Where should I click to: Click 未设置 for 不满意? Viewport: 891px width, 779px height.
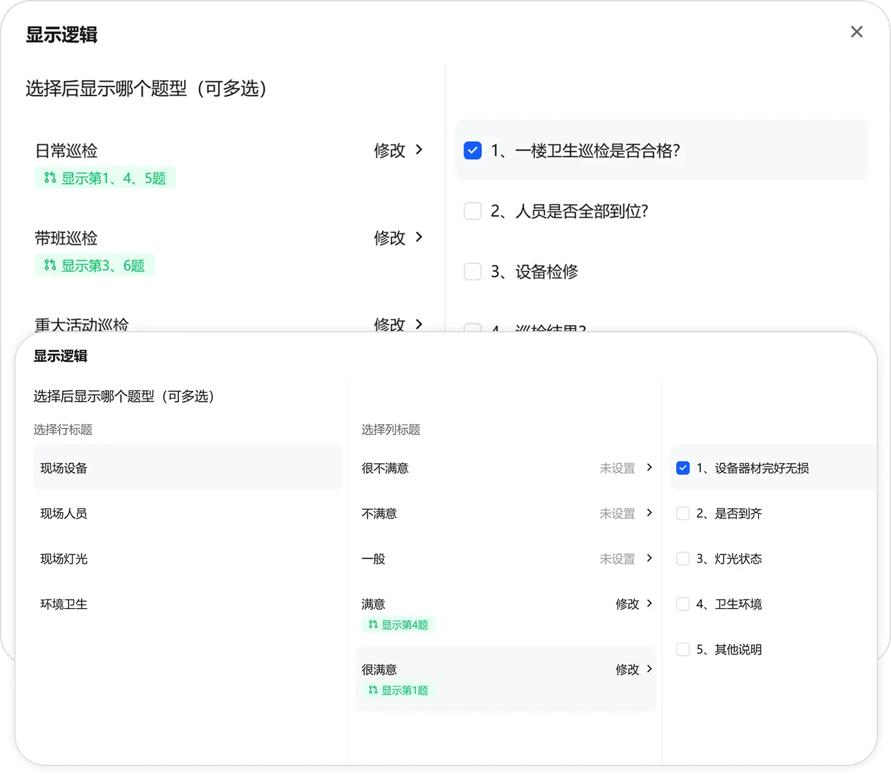point(617,513)
